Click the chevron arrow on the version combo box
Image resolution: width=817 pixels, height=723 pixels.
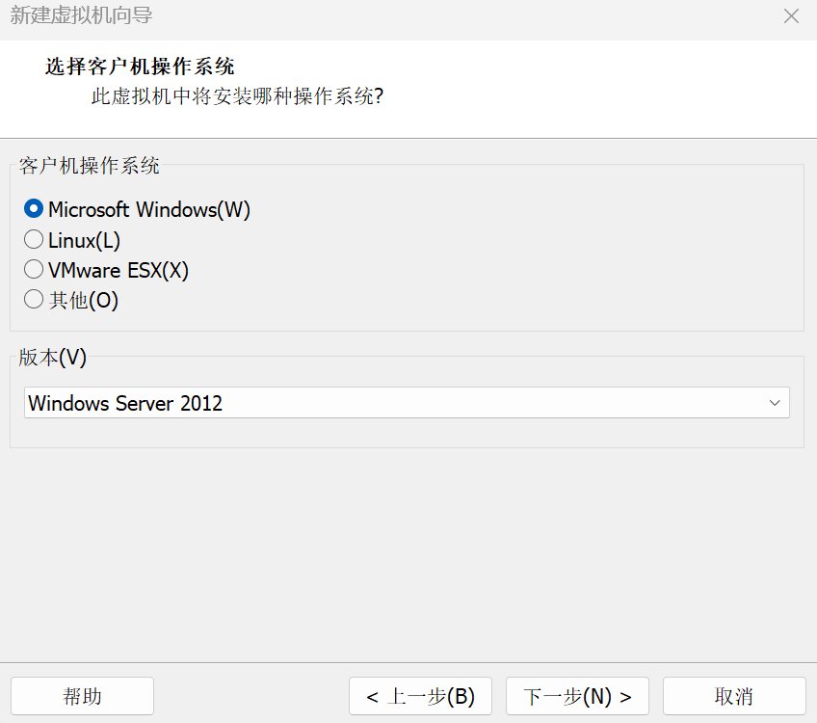(x=775, y=403)
